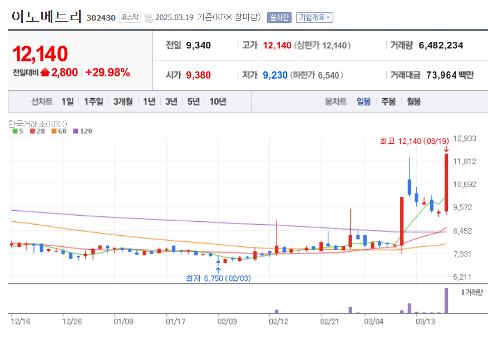
Task: Select the 1년 chart period tab
Action: coord(149,101)
